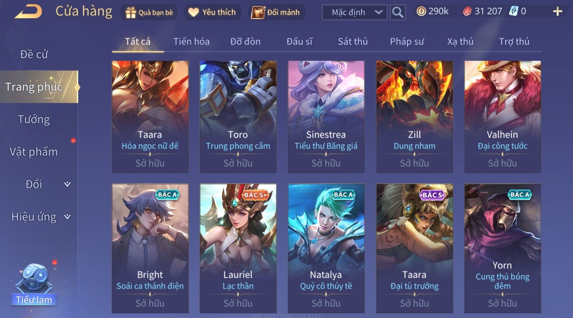Open Đổi mảnh fragment exchange button
The width and height of the screenshot is (573, 318).
pyautogui.click(x=276, y=13)
